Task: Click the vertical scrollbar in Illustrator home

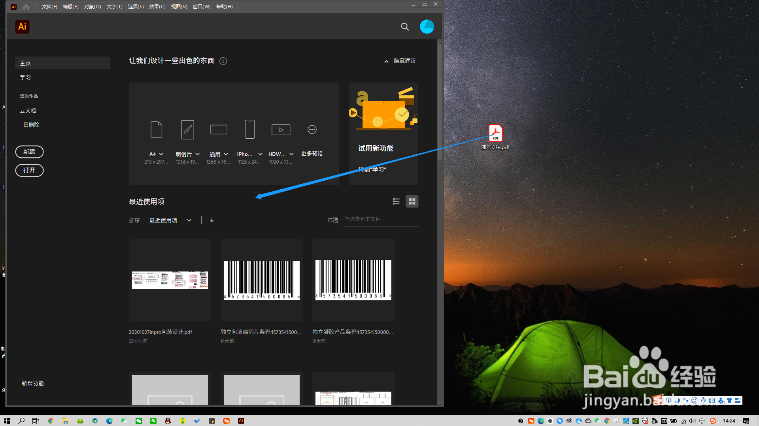Action: tap(439, 103)
